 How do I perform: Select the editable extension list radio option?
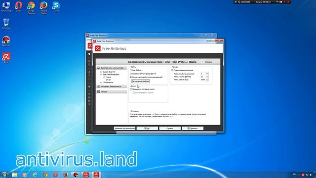pyautogui.click(x=131, y=77)
